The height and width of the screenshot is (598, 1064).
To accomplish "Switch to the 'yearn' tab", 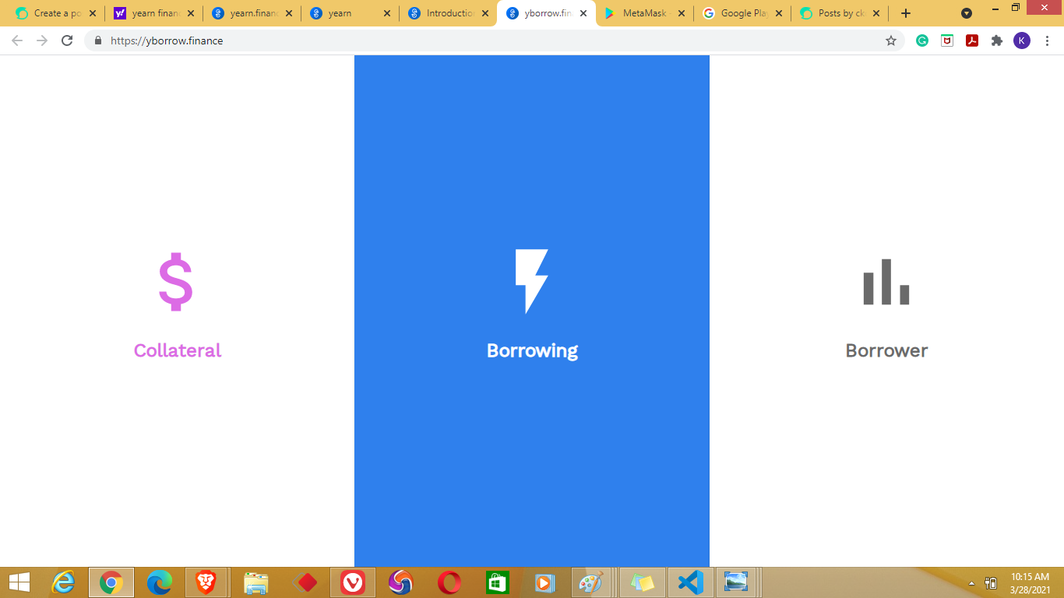I will click(349, 13).
